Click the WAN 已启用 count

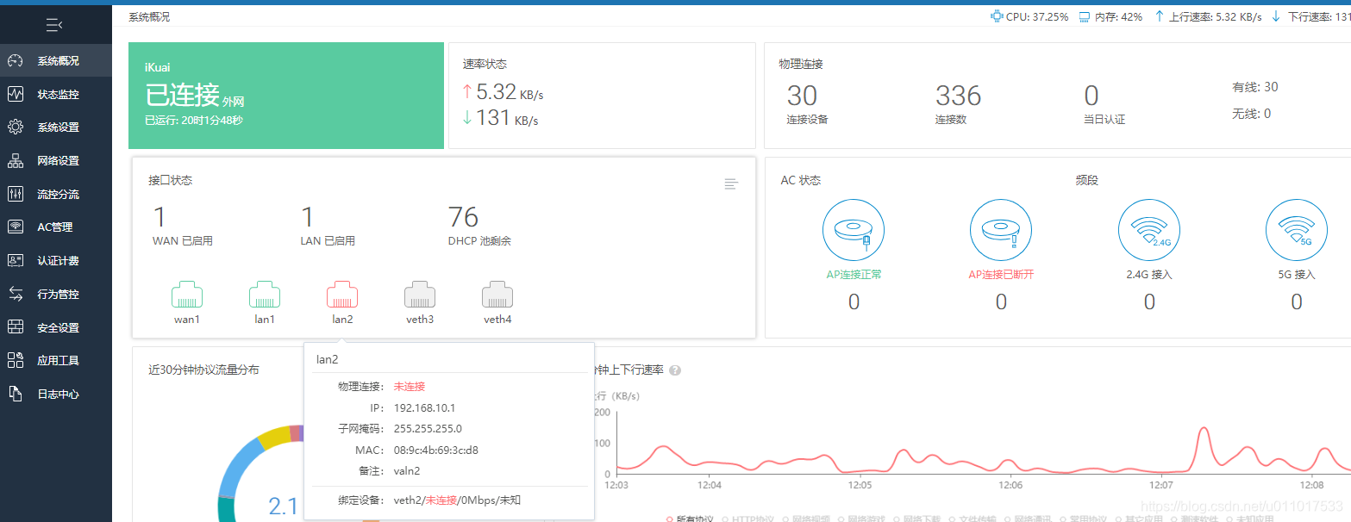[159, 217]
